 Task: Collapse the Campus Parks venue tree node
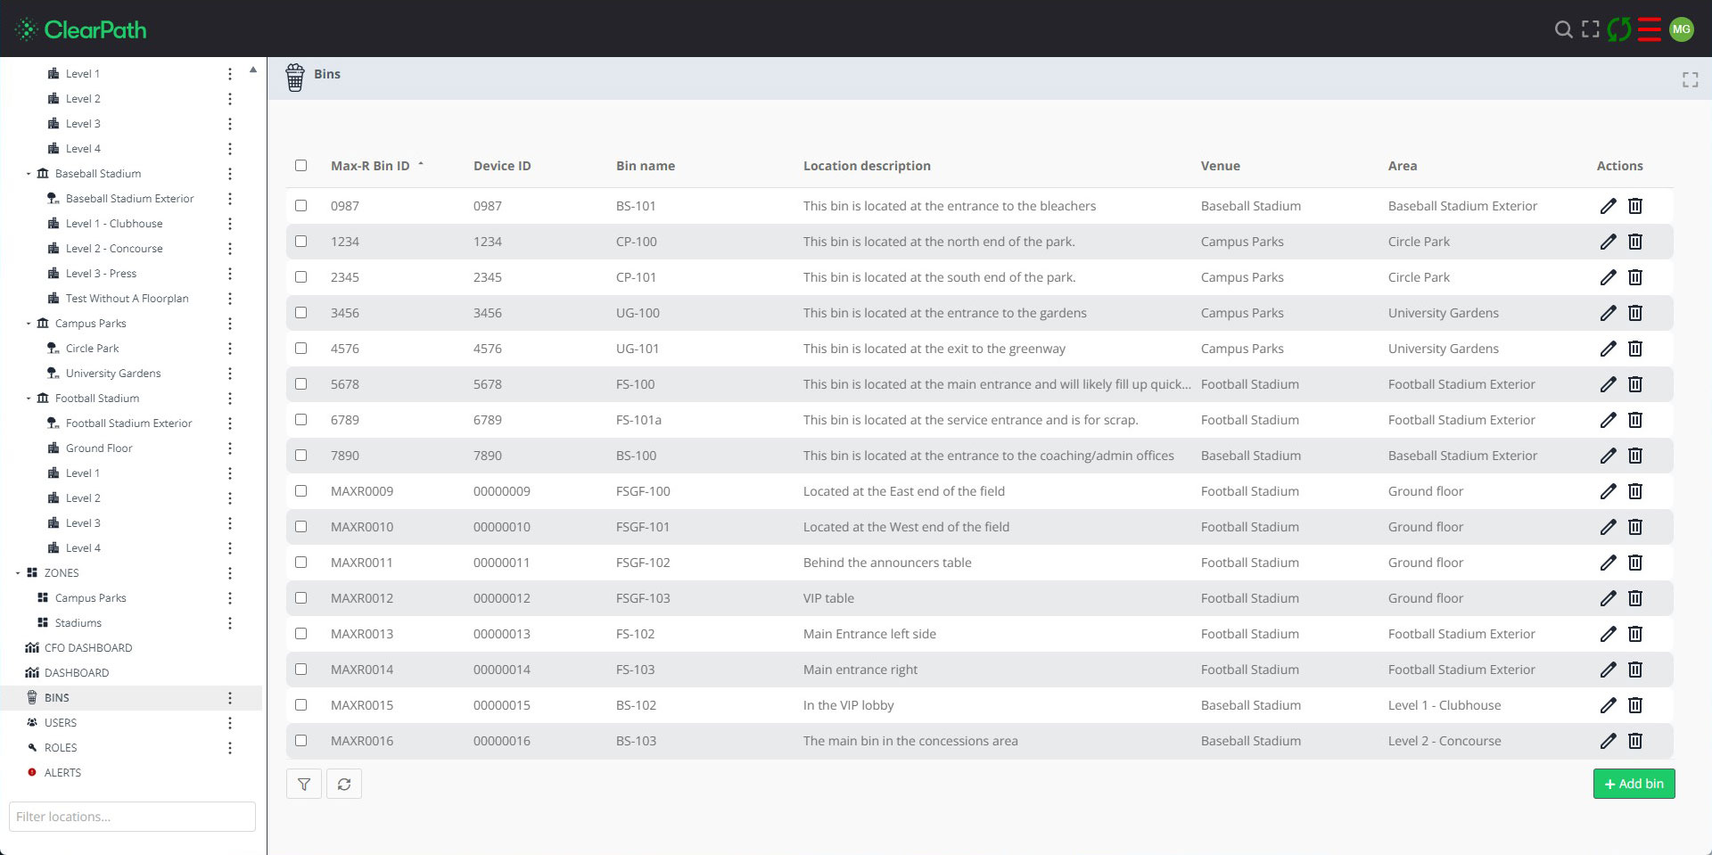pyautogui.click(x=29, y=324)
